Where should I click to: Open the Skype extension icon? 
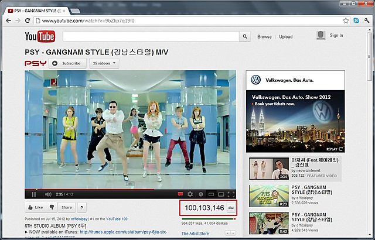point(356,20)
